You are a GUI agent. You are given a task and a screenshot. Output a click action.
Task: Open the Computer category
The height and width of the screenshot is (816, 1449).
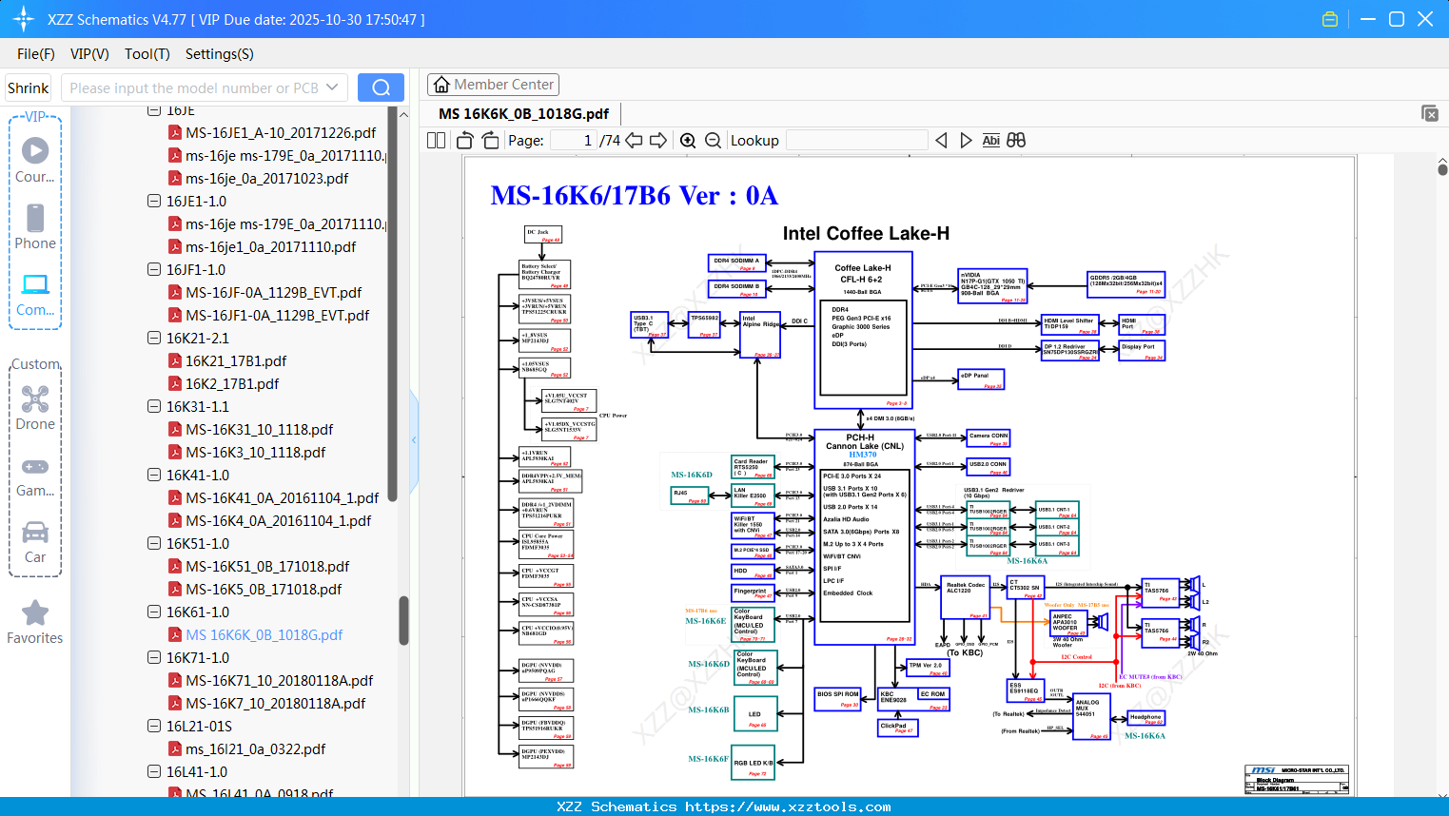[35, 294]
